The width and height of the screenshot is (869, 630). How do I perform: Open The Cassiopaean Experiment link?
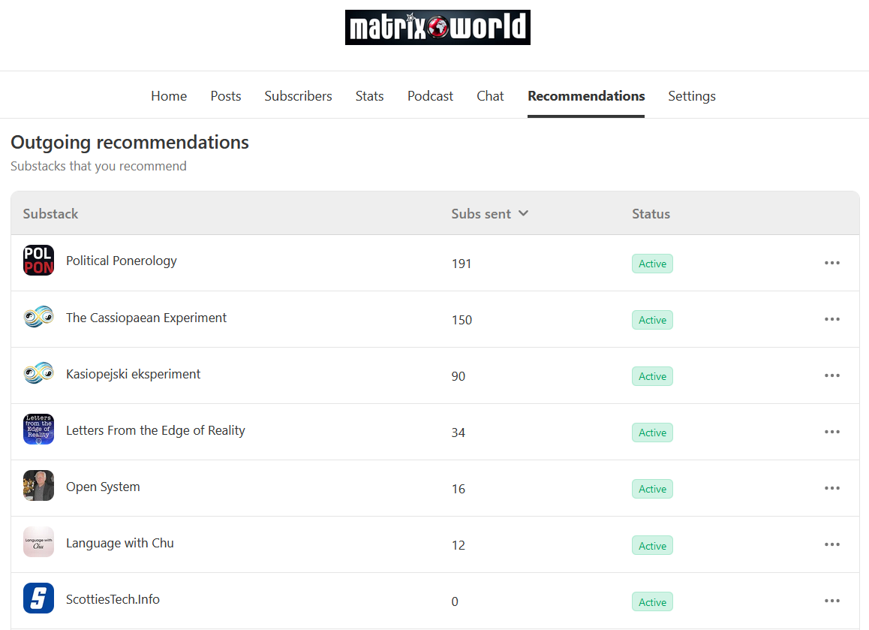pyautogui.click(x=146, y=318)
